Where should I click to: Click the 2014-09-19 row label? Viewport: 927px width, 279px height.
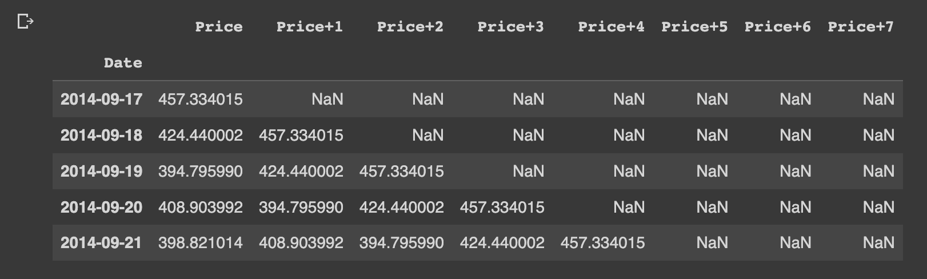[101, 172]
